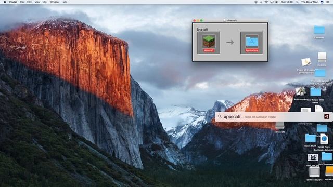Click The Boys' Mac user menu
This screenshot has width=333, height=187.
tap(310, 2)
